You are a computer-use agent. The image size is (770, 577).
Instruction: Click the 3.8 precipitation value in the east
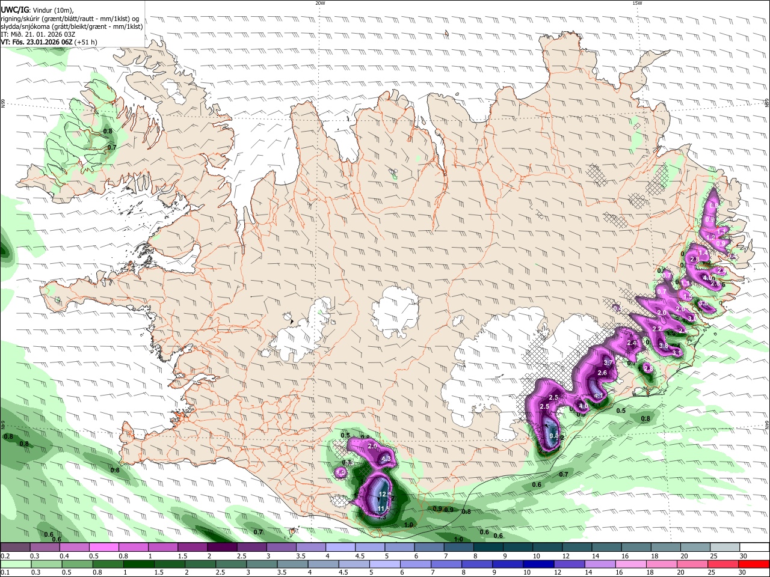[664, 346]
